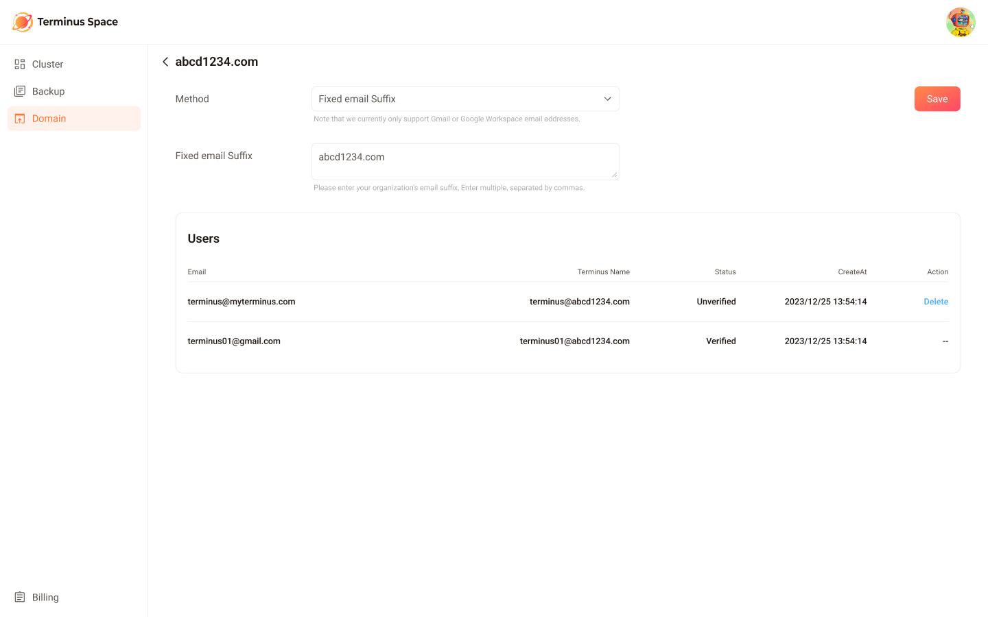Expand the Method dropdown chevron
Image resolution: width=988 pixels, height=617 pixels.
[607, 99]
